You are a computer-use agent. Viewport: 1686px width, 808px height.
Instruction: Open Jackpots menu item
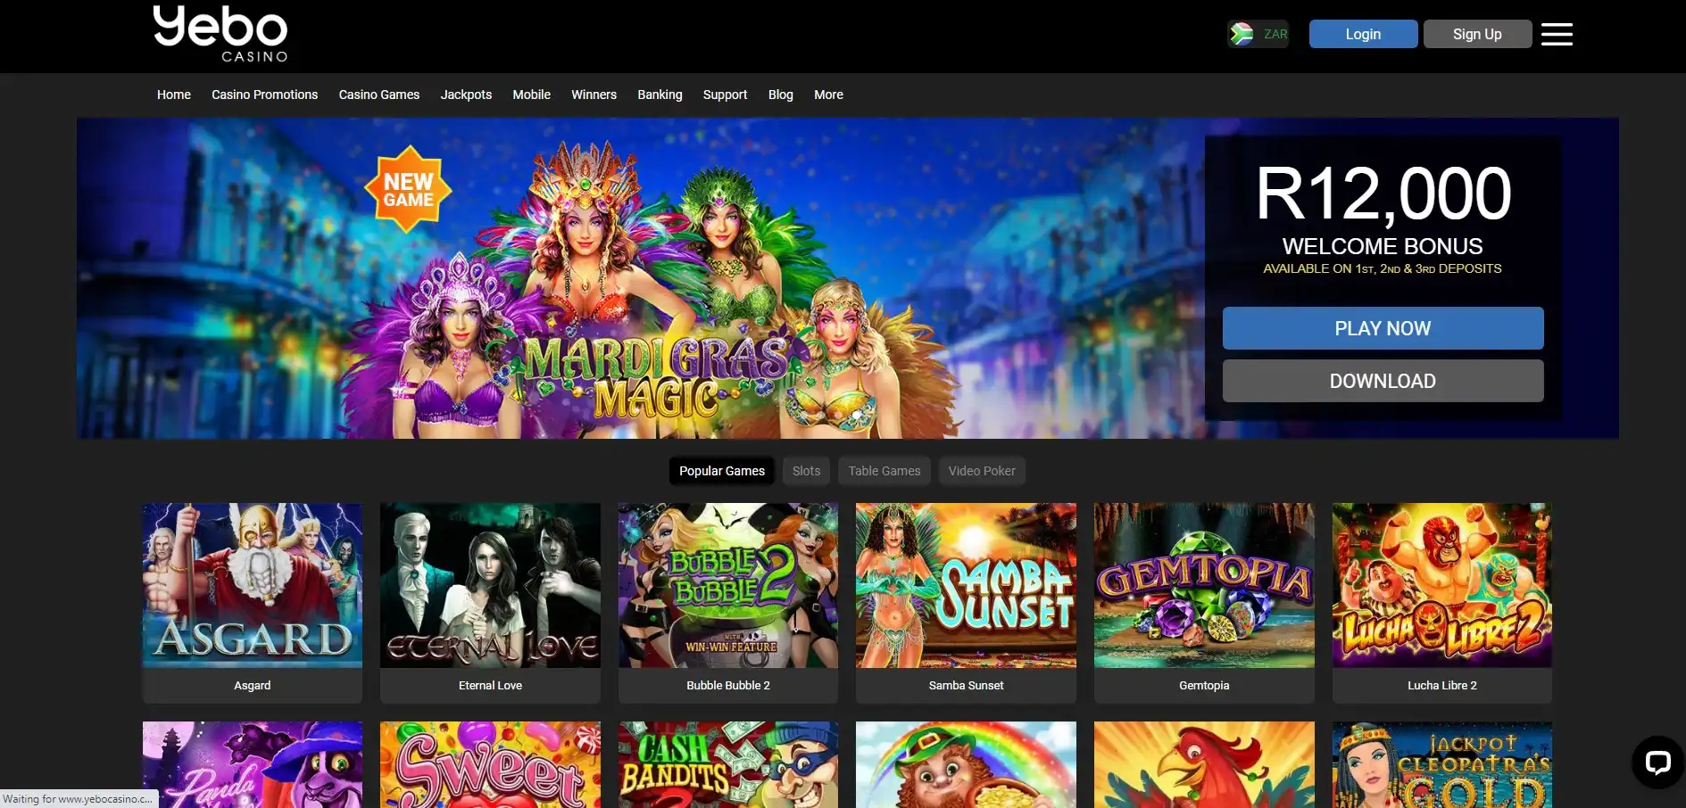[x=466, y=95]
